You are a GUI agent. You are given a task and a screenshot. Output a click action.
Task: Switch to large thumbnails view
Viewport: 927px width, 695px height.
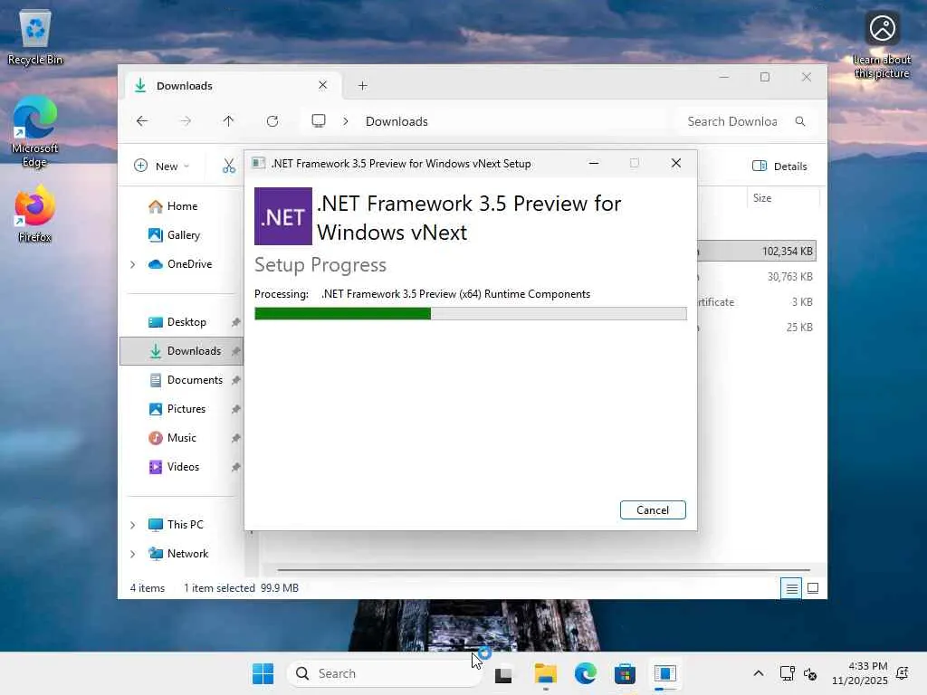point(813,588)
